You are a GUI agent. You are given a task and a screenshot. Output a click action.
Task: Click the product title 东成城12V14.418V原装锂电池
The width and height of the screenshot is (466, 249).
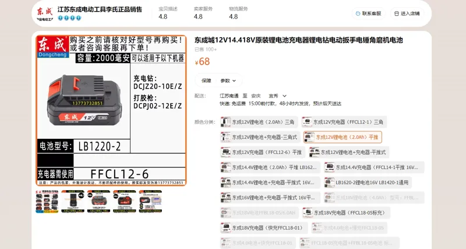click(x=299, y=40)
